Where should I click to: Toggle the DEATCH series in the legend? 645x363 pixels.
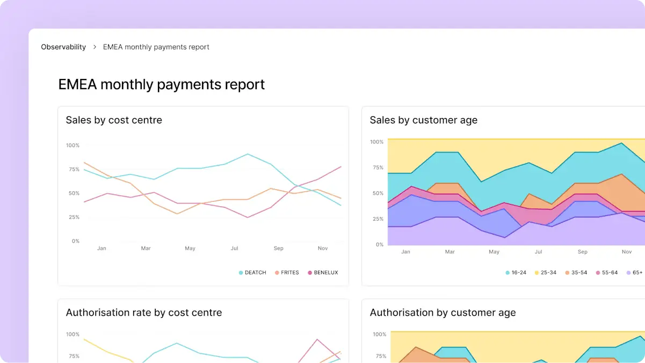(252, 272)
